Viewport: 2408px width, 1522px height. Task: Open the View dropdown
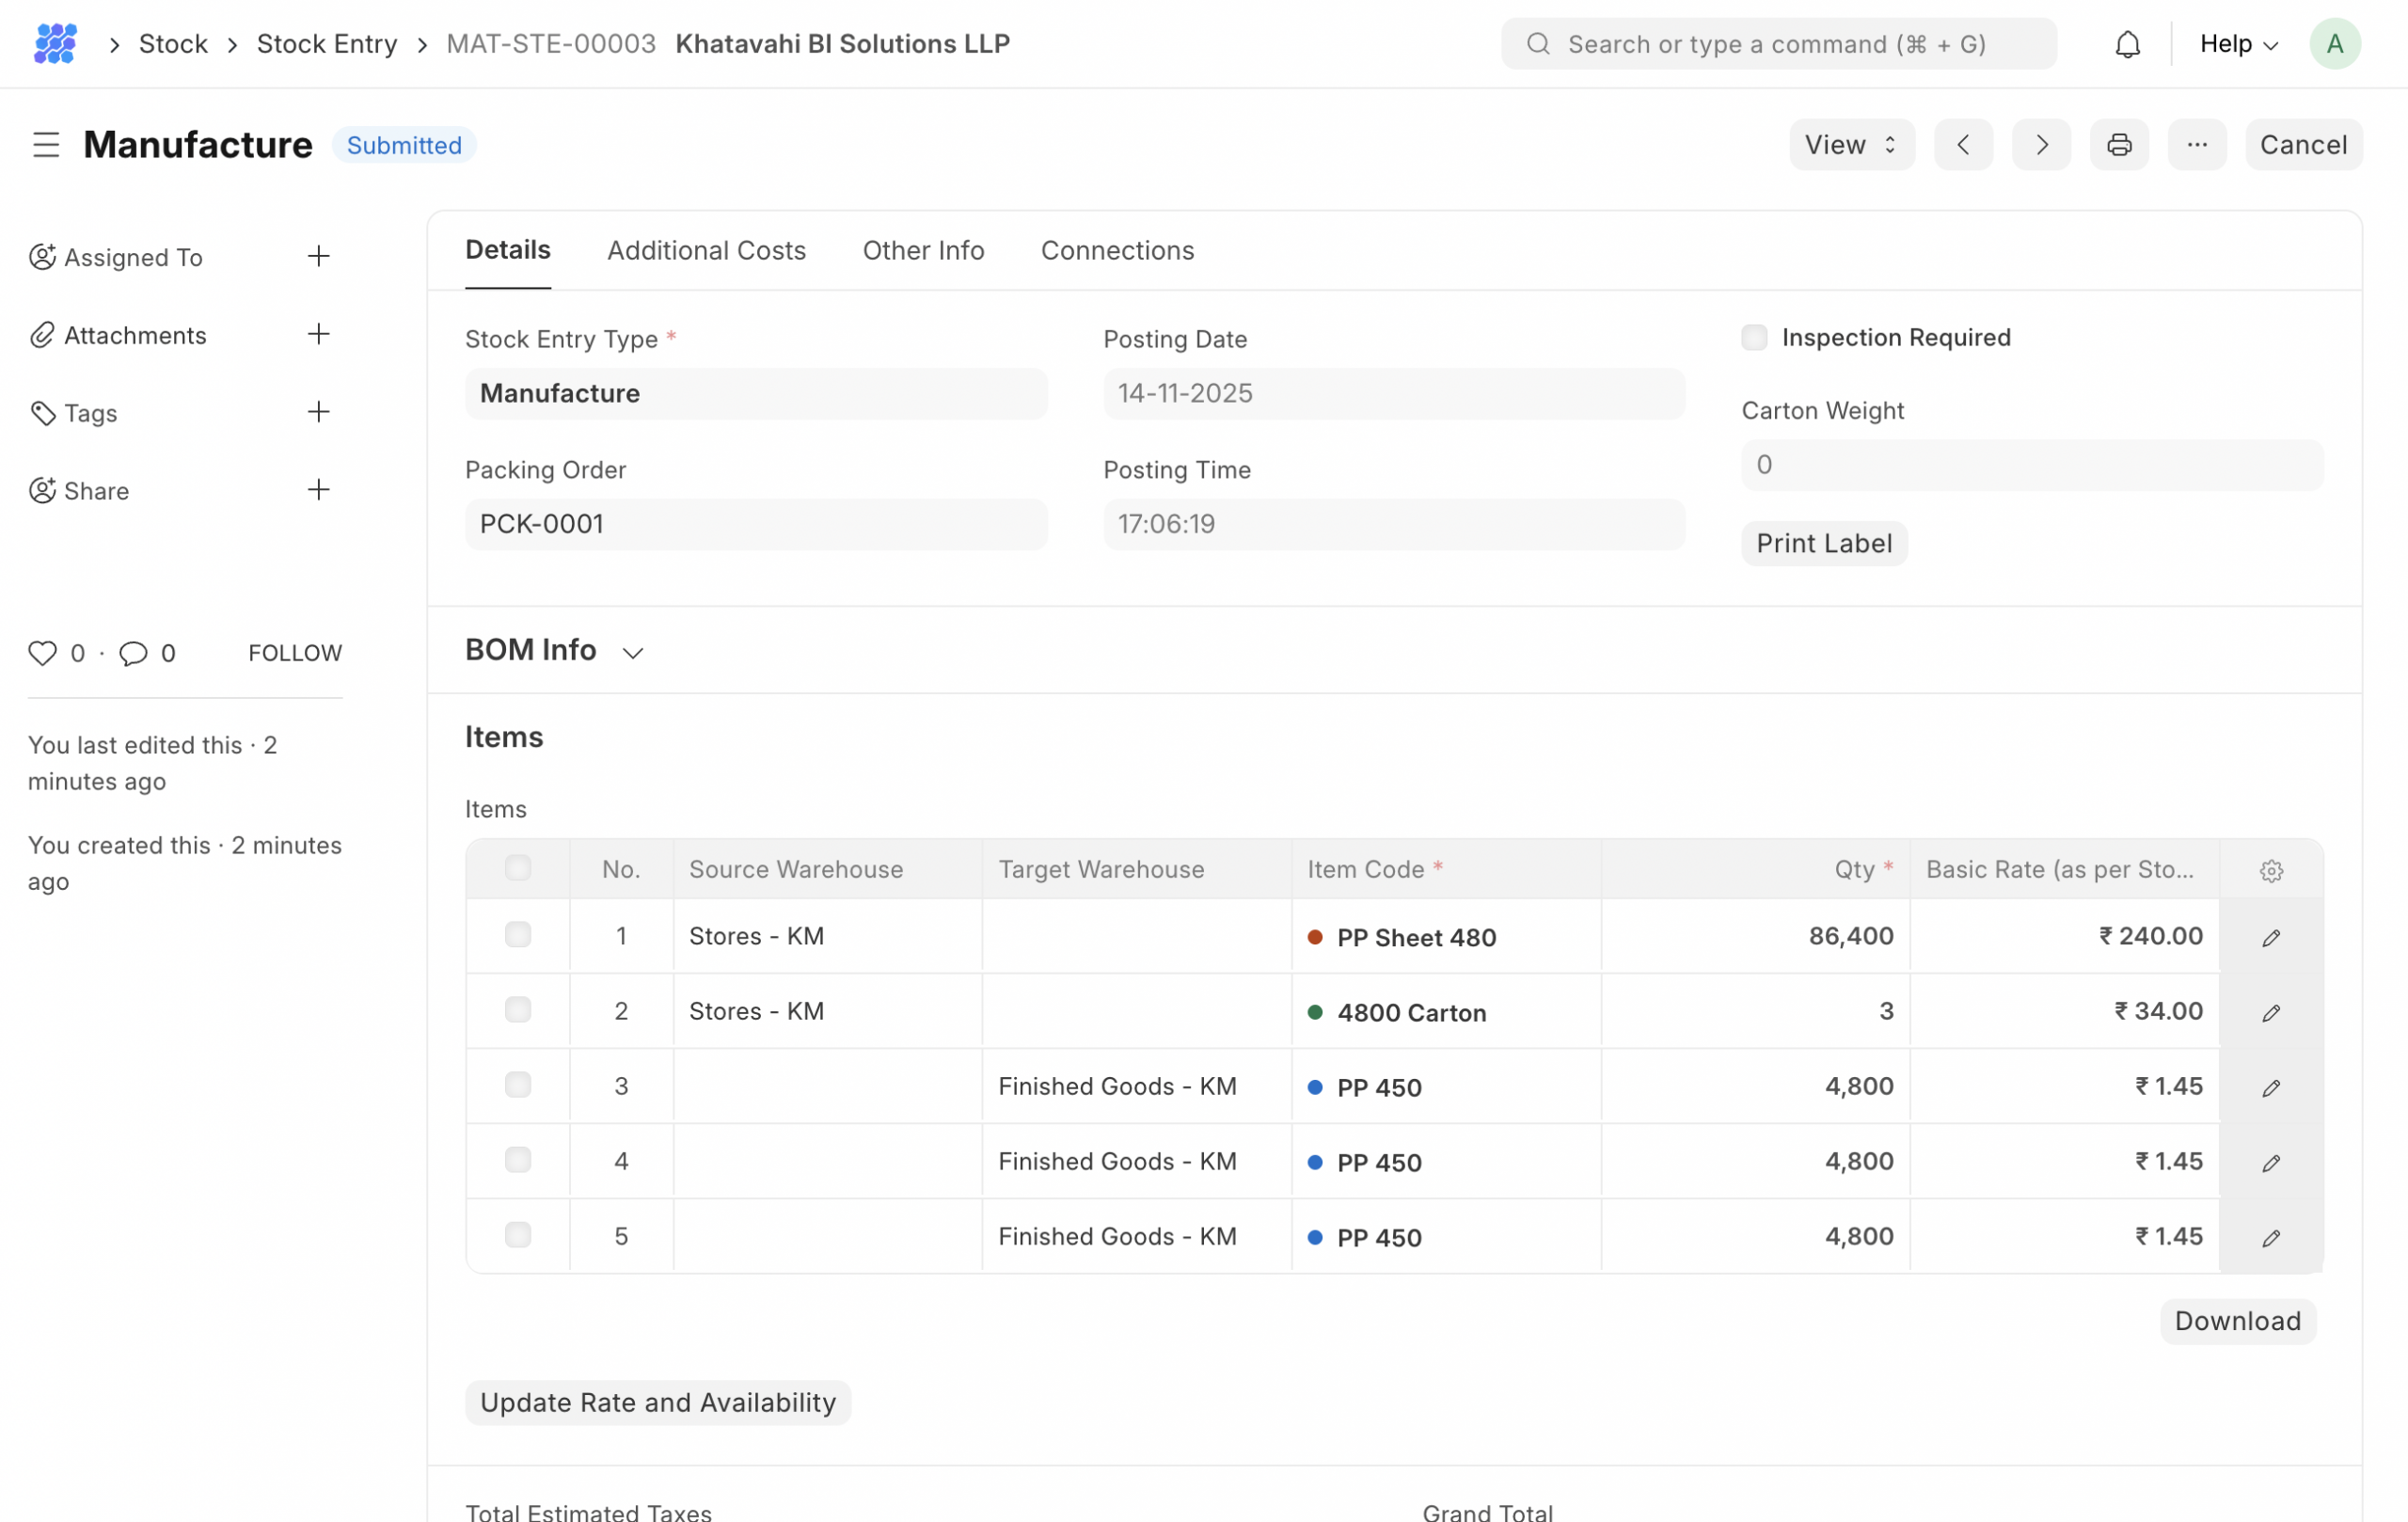point(1851,145)
